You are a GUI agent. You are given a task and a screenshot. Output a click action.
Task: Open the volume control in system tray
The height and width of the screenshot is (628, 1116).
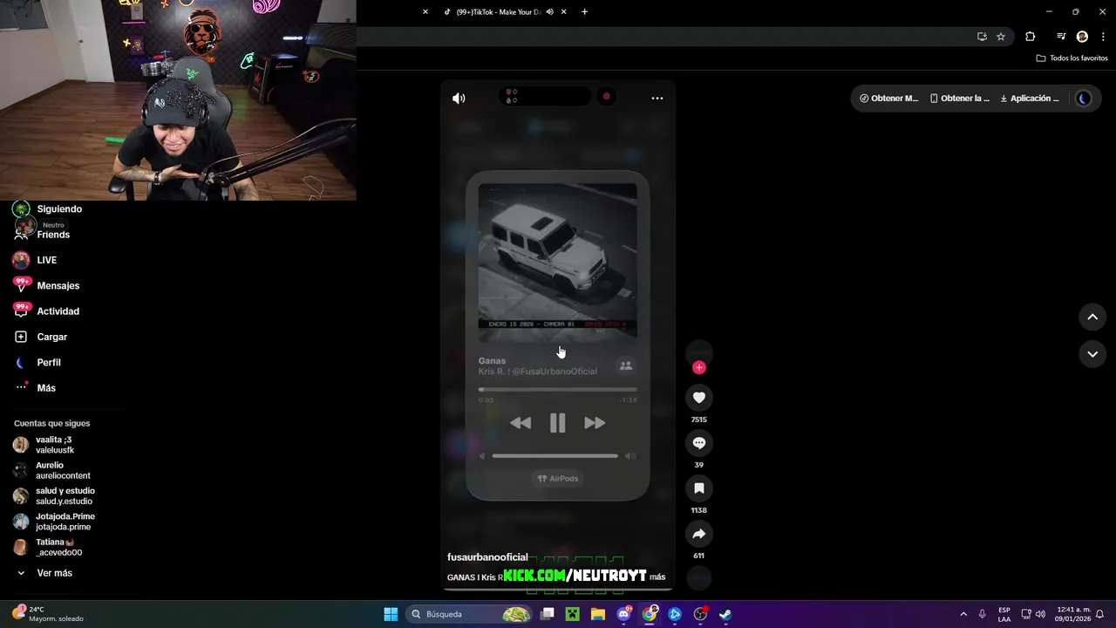click(1040, 614)
